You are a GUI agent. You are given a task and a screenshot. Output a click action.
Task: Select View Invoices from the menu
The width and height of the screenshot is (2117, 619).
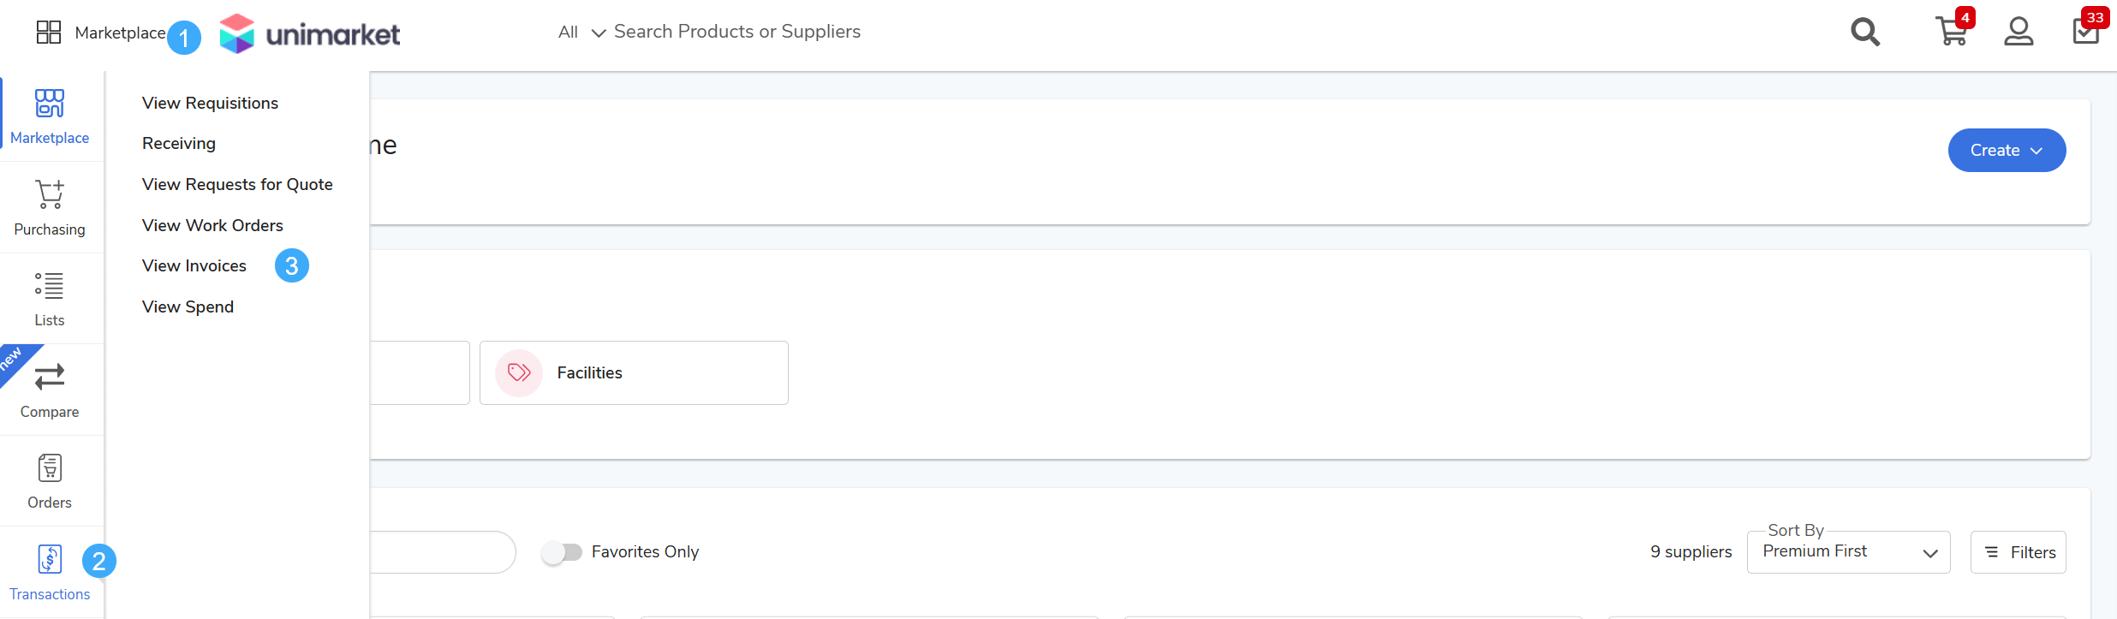pos(194,266)
